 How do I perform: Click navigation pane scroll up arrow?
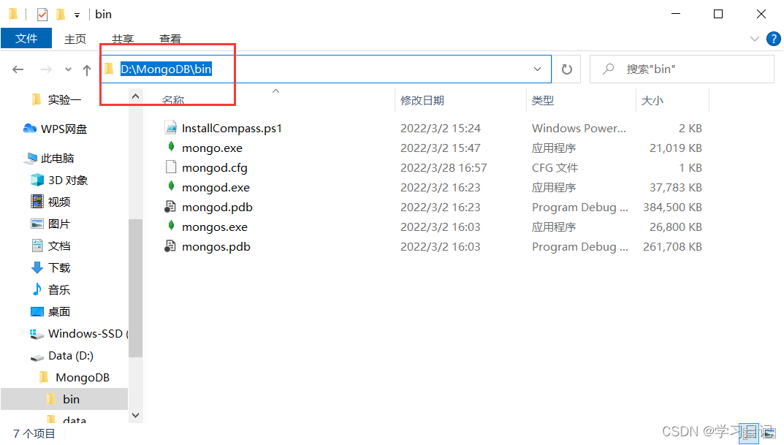pyautogui.click(x=135, y=96)
